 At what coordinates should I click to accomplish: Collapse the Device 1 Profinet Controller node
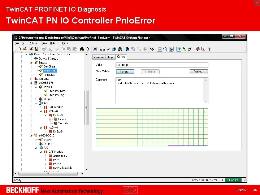click(26, 55)
